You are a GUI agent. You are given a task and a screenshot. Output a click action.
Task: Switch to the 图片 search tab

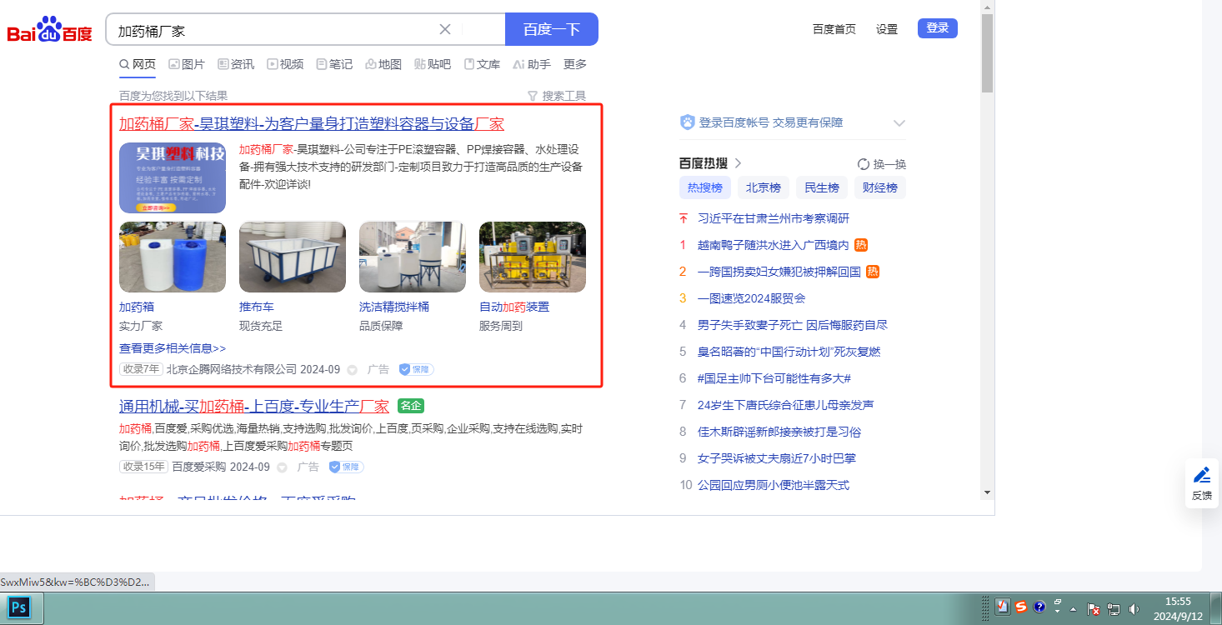pos(187,64)
